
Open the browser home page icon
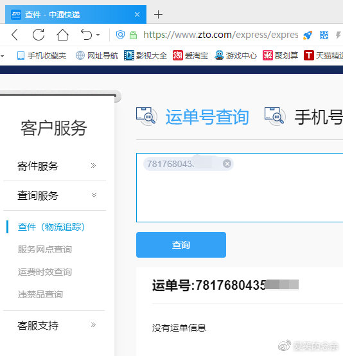(62, 35)
